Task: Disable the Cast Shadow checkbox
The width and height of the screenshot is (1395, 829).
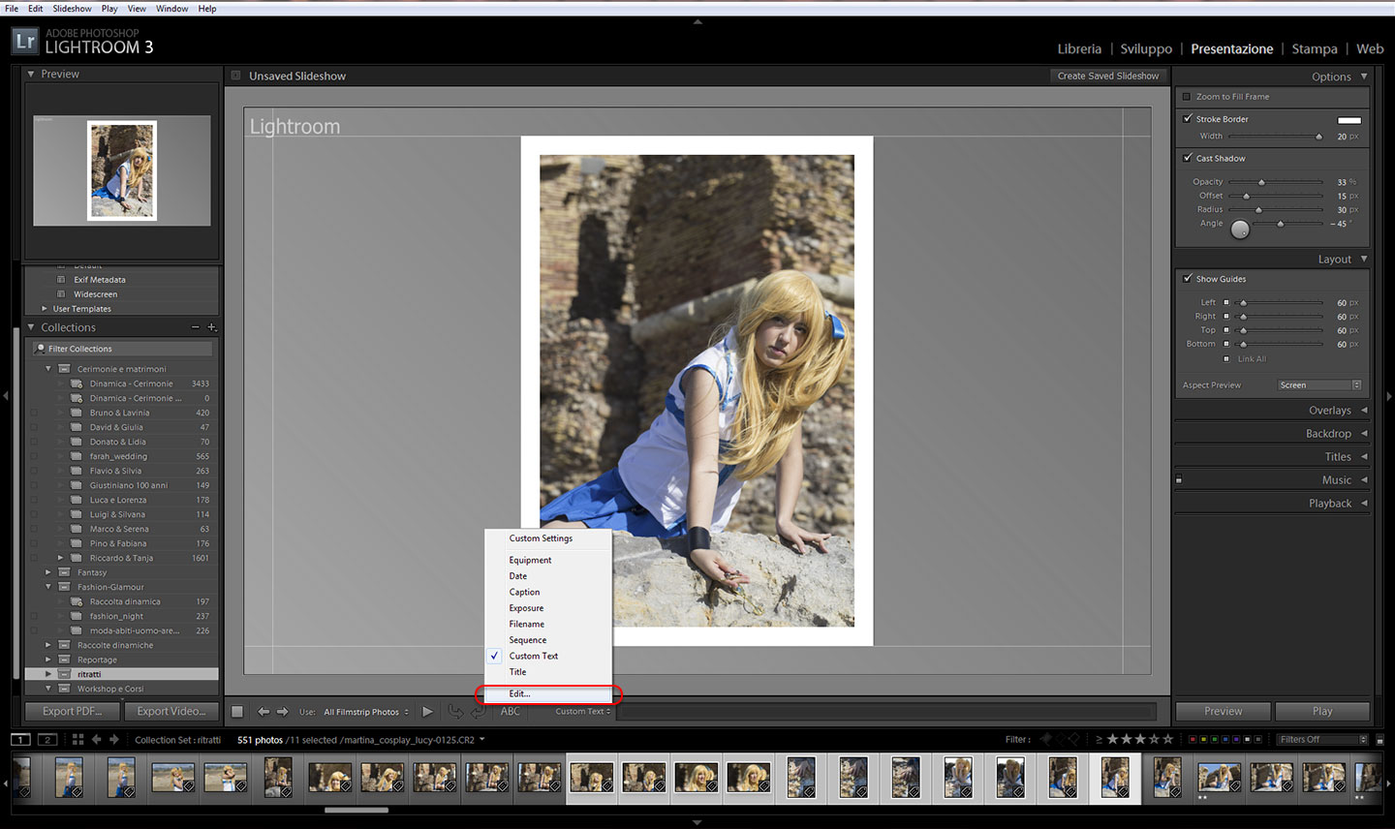Action: 1188,158
